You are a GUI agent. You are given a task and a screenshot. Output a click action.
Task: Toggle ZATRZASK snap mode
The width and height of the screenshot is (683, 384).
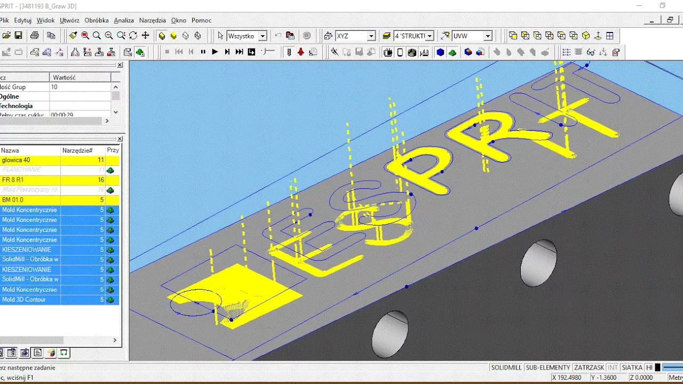point(589,367)
